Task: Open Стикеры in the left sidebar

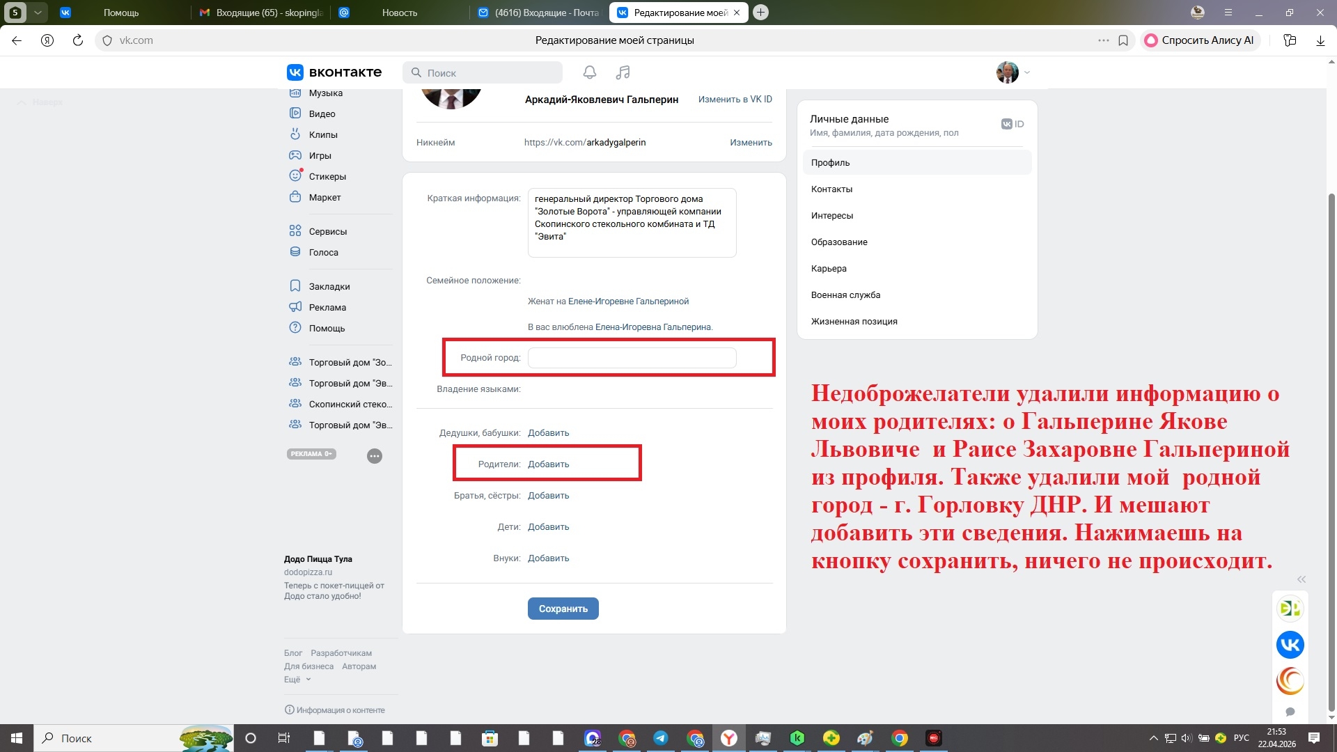Action: click(327, 176)
